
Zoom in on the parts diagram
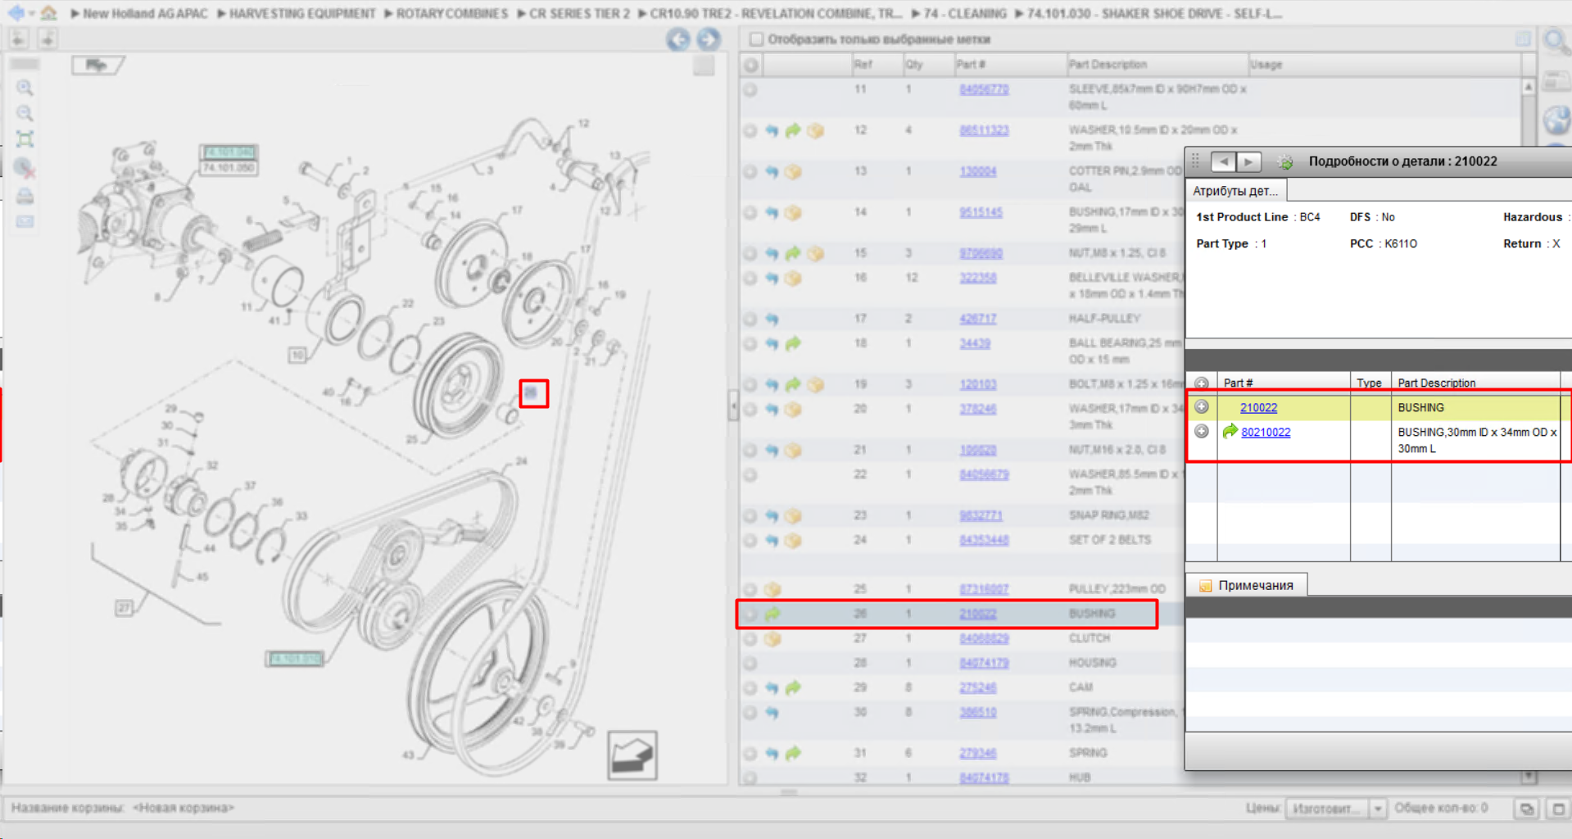25,88
